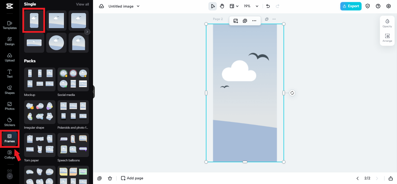
Task: Open the Templates sidebar panel
Action: [x=10, y=25]
